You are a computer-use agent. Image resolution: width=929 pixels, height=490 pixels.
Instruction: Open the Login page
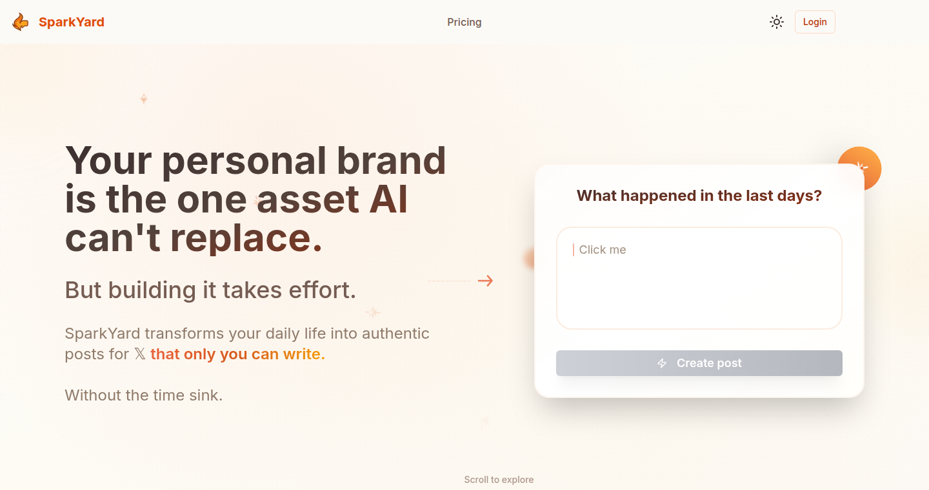[815, 22]
